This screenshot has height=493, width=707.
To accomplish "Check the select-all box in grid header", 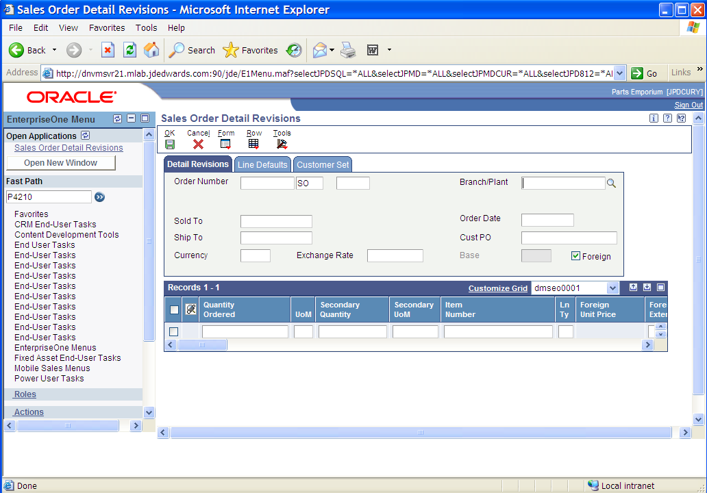I will pyautogui.click(x=174, y=309).
